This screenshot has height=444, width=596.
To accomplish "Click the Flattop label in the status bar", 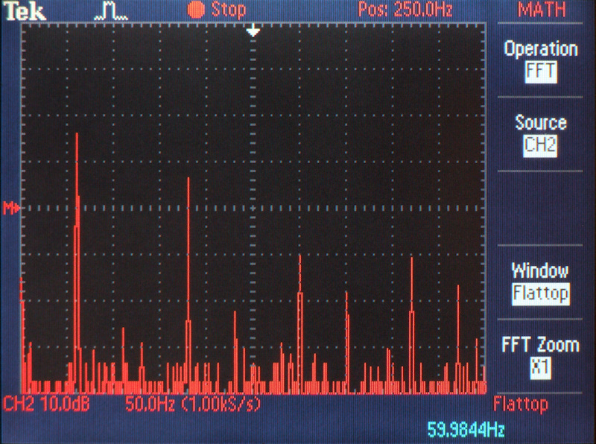I will 521,404.
